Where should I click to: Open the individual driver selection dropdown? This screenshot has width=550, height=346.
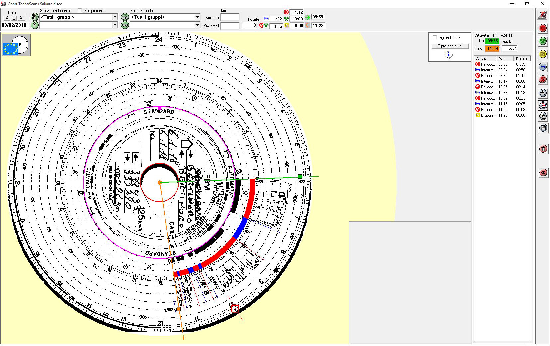[115, 25]
